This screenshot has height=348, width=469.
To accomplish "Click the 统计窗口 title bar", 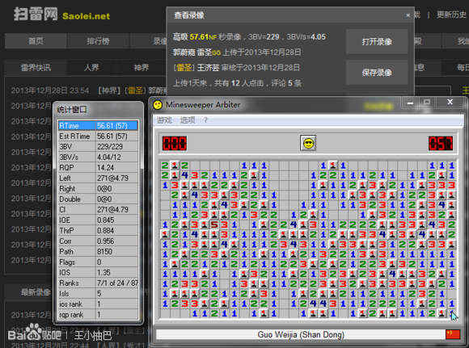I will pos(98,110).
